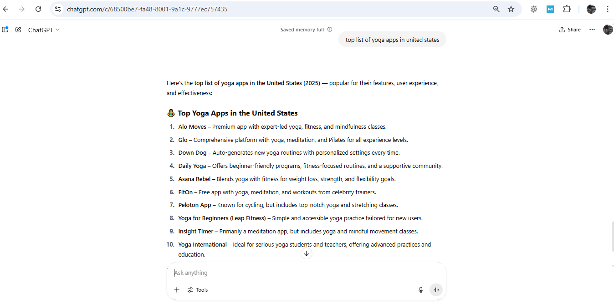Image resolution: width=614 pixels, height=303 pixels.
Task: Open the Extensions puzzle-piece menu
Action: 567,9
